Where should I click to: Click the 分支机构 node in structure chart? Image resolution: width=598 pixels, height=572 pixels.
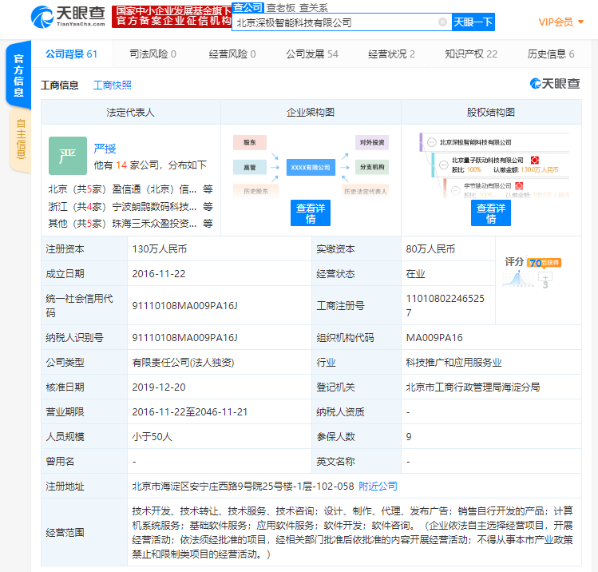click(x=372, y=167)
